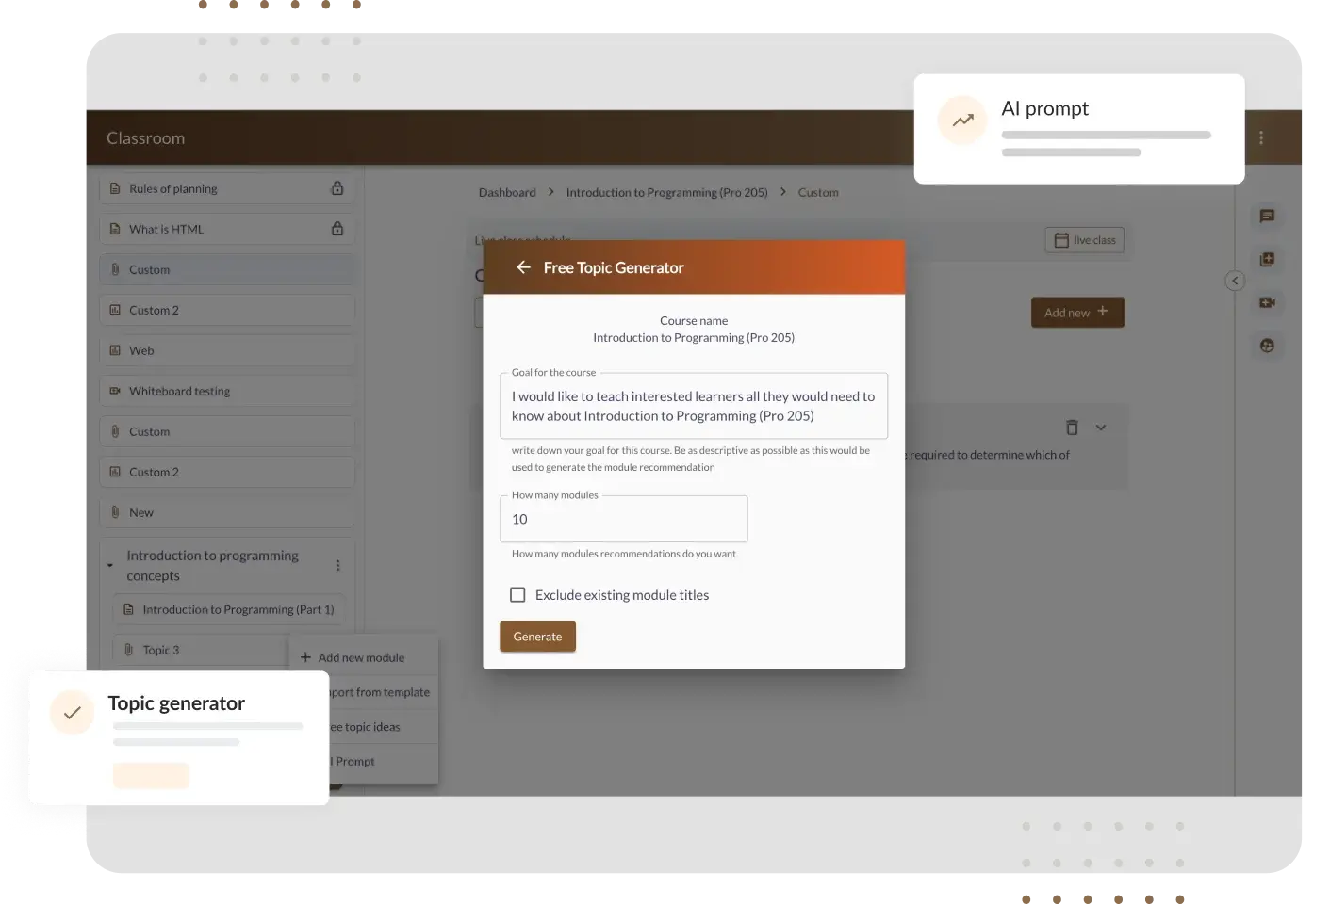
Task: Choose the 'topic ideas' menu option
Action: [366, 727]
